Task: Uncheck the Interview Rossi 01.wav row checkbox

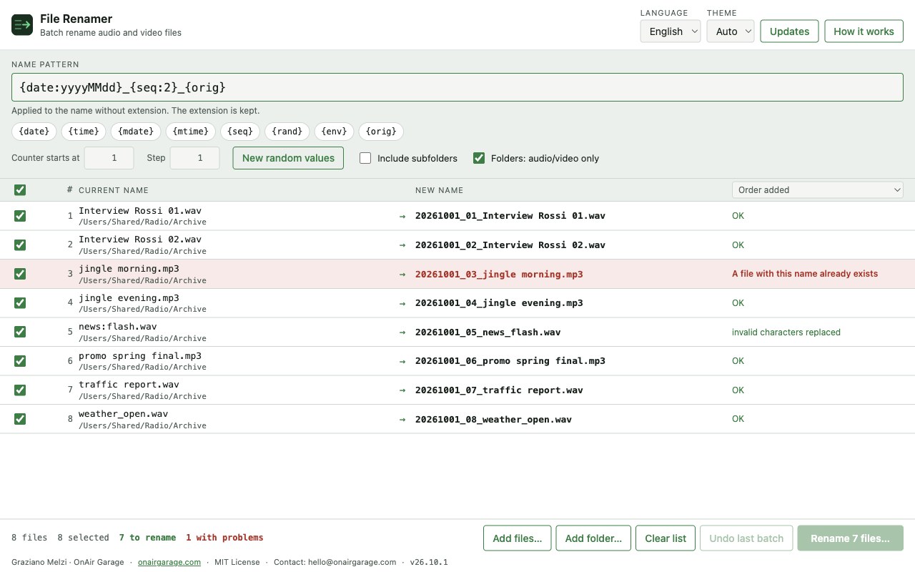Action: (20, 216)
